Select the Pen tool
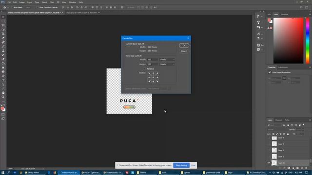312x175 pixels. click(3, 76)
